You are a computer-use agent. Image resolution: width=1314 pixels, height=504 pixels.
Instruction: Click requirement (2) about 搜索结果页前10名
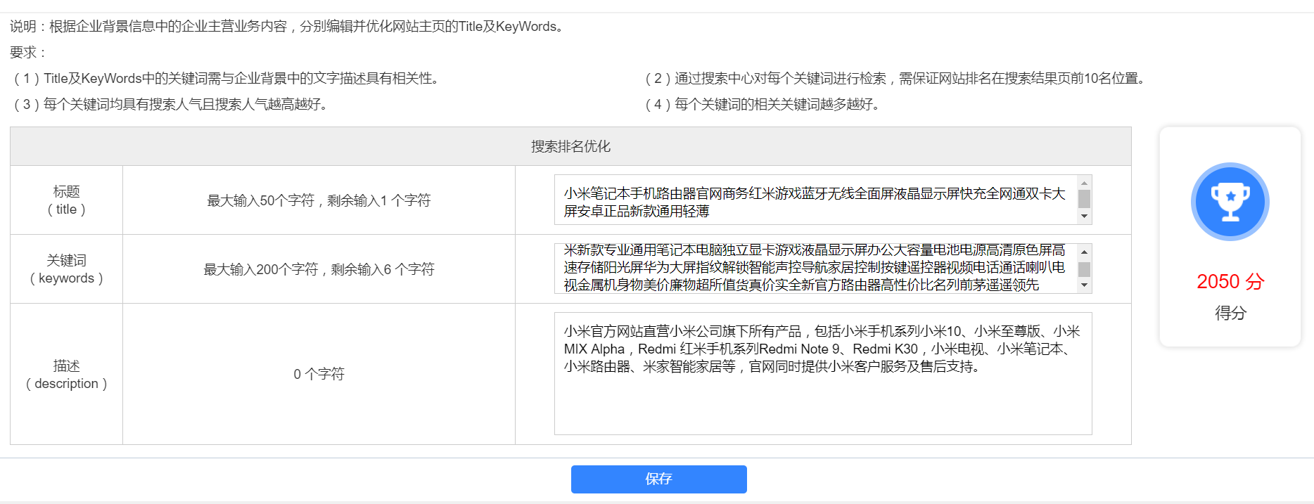[x=895, y=78]
